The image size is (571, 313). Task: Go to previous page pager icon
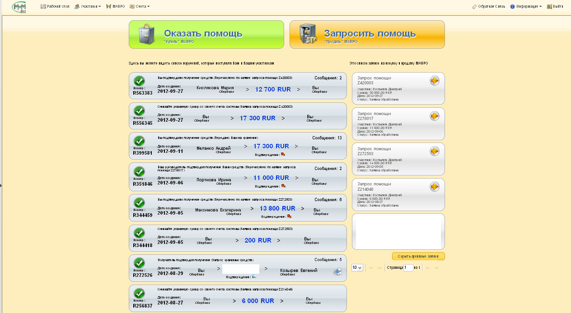click(x=379, y=268)
